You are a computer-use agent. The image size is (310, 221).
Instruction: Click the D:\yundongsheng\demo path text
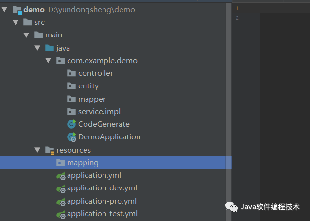(x=91, y=10)
